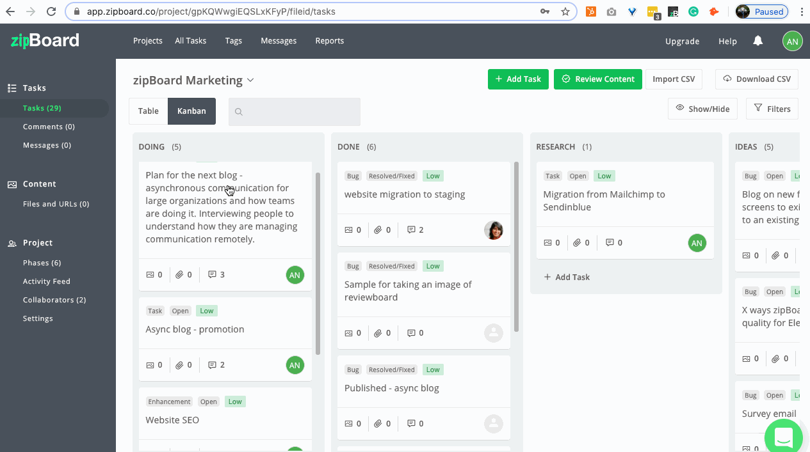Open the AN user avatar menu
810x452 pixels.
click(793, 41)
